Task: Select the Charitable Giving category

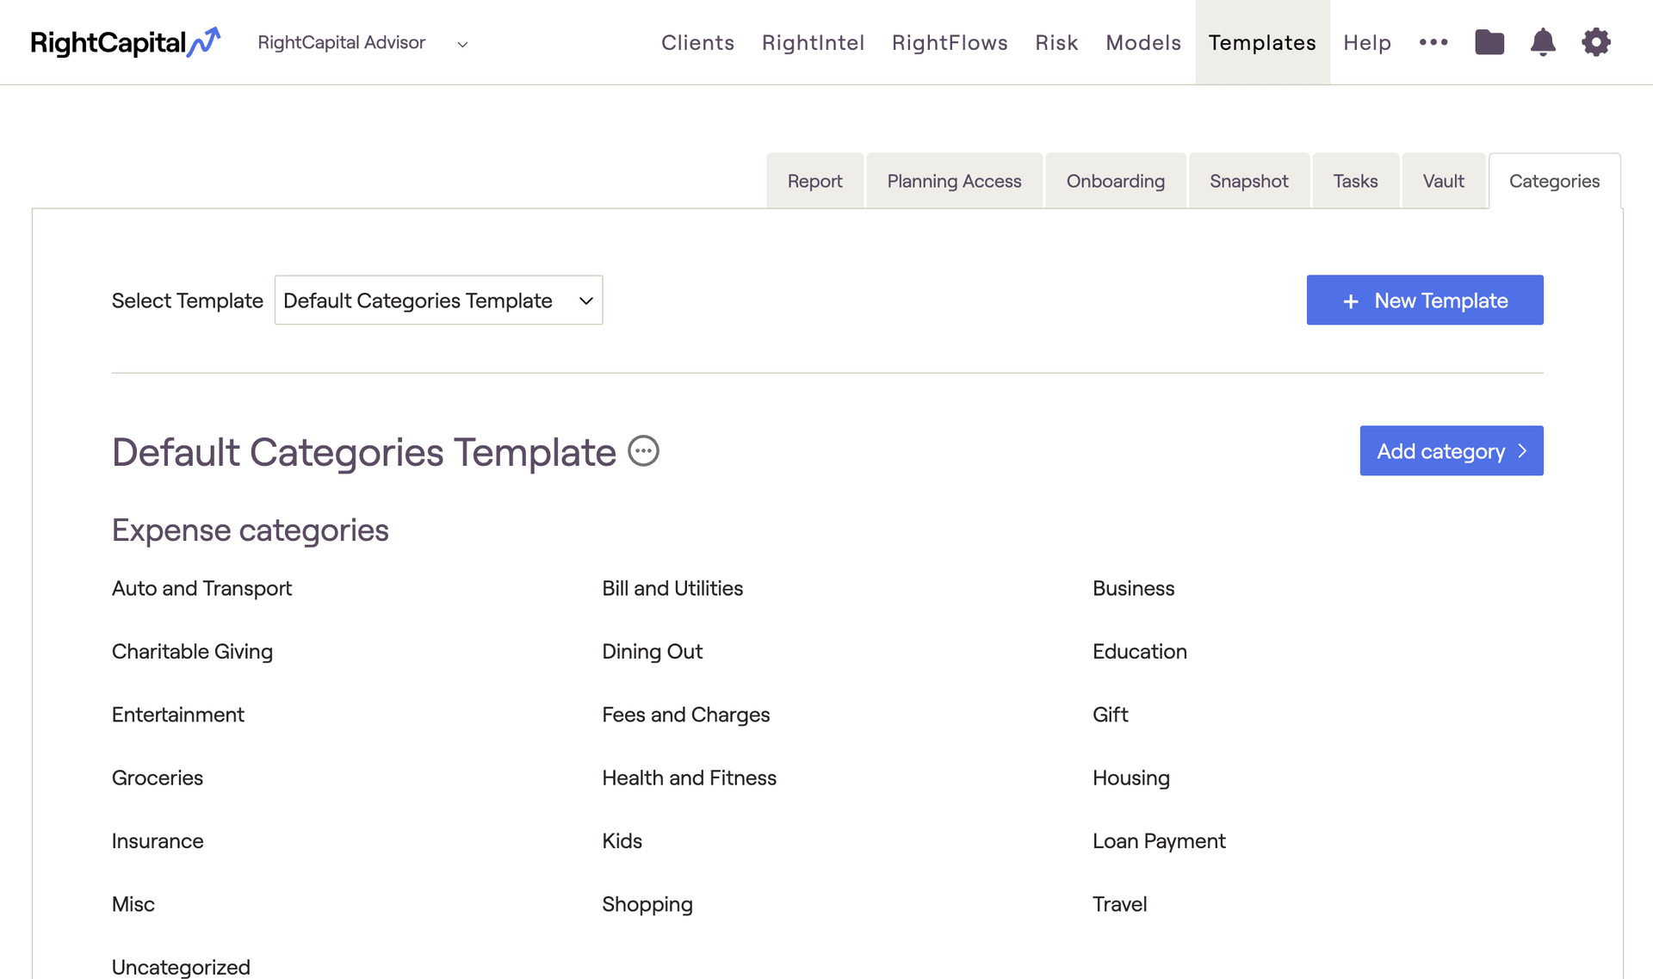Action: point(192,652)
